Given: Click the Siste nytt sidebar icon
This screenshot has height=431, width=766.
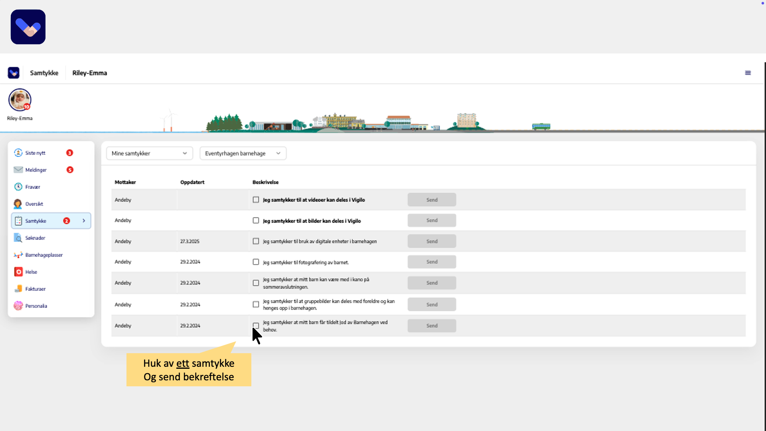Looking at the screenshot, I should (x=18, y=153).
